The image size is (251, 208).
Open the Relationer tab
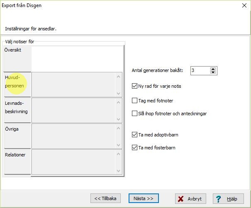click(x=17, y=162)
